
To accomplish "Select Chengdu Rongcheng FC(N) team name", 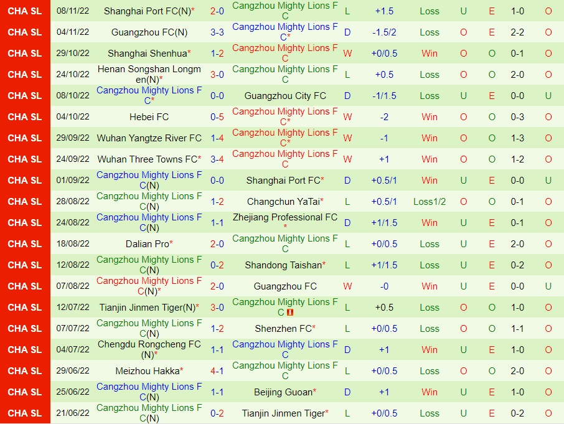I will (x=149, y=349).
